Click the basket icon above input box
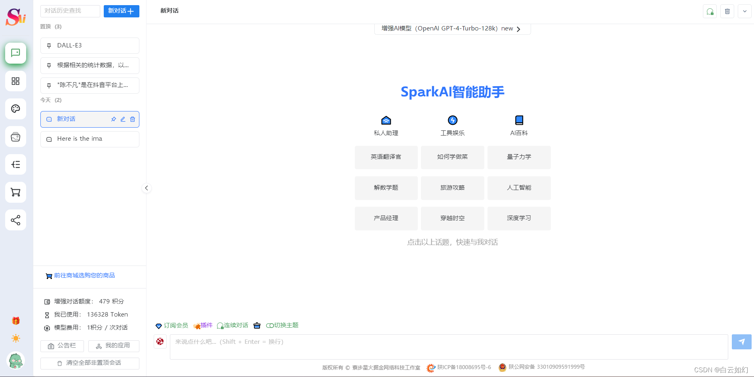This screenshot has width=754, height=377. [x=257, y=326]
